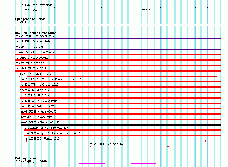Screen dimensions: 228x167
Task: Click the purple bar under nsv6576038
Action: [118, 39]
